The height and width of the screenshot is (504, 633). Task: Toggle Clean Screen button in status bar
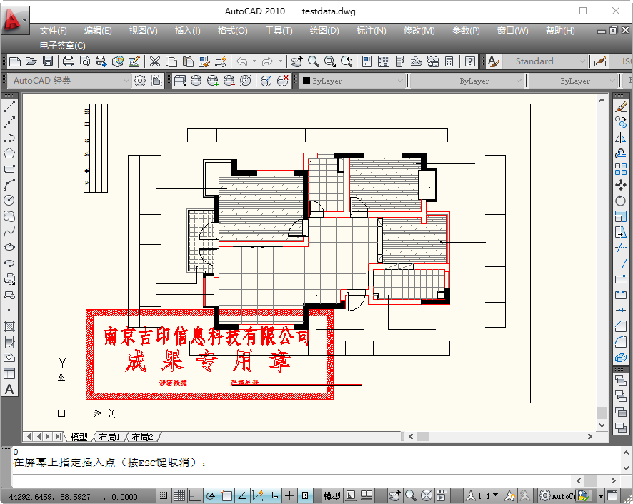612,495
